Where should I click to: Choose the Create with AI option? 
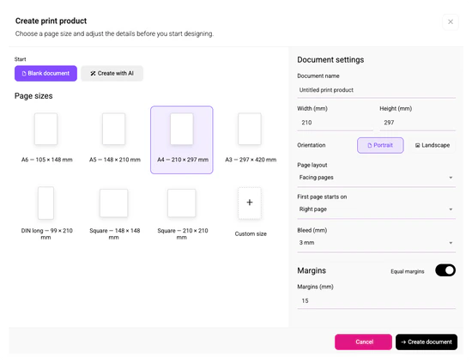coord(112,74)
